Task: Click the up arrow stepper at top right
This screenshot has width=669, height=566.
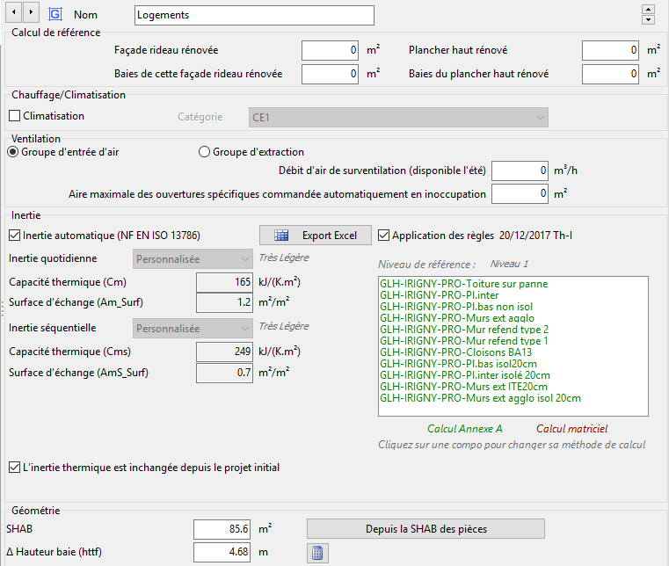Action: pyautogui.click(x=648, y=10)
